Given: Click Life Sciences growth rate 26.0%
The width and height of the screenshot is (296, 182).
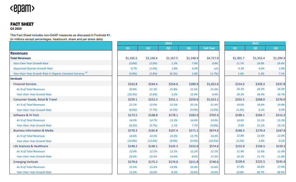Looking at the screenshot, I should tap(133, 157).
